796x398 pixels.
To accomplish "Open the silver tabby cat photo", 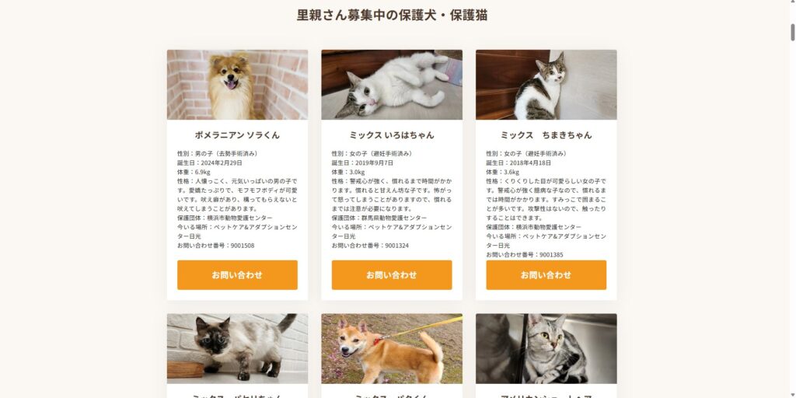I will pyautogui.click(x=546, y=348).
